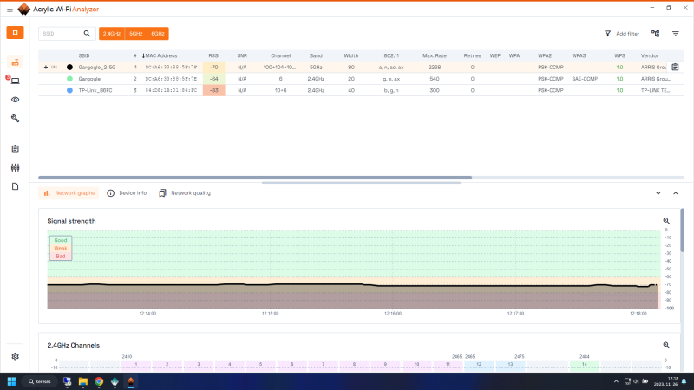Click black color dot of Gargoyle_2-5G
Image resolution: width=694 pixels, height=390 pixels.
click(69, 68)
